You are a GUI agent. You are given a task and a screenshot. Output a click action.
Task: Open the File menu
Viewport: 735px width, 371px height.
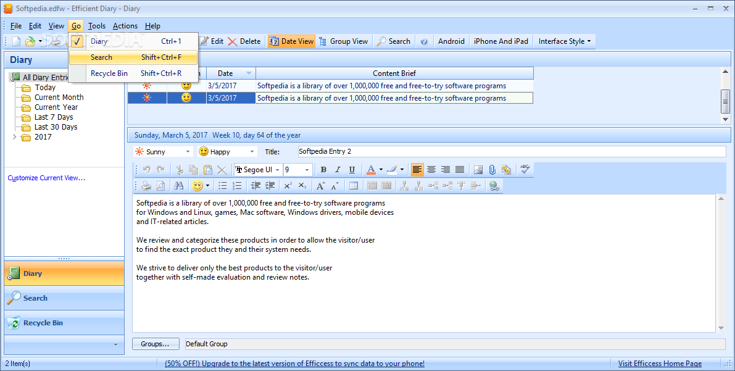coord(16,26)
